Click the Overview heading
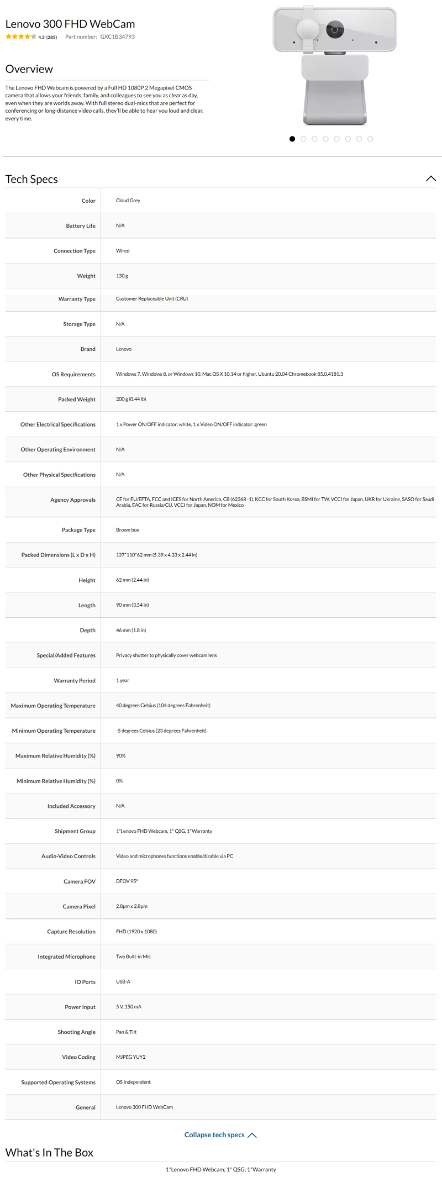This screenshot has width=442, height=1182. point(29,69)
